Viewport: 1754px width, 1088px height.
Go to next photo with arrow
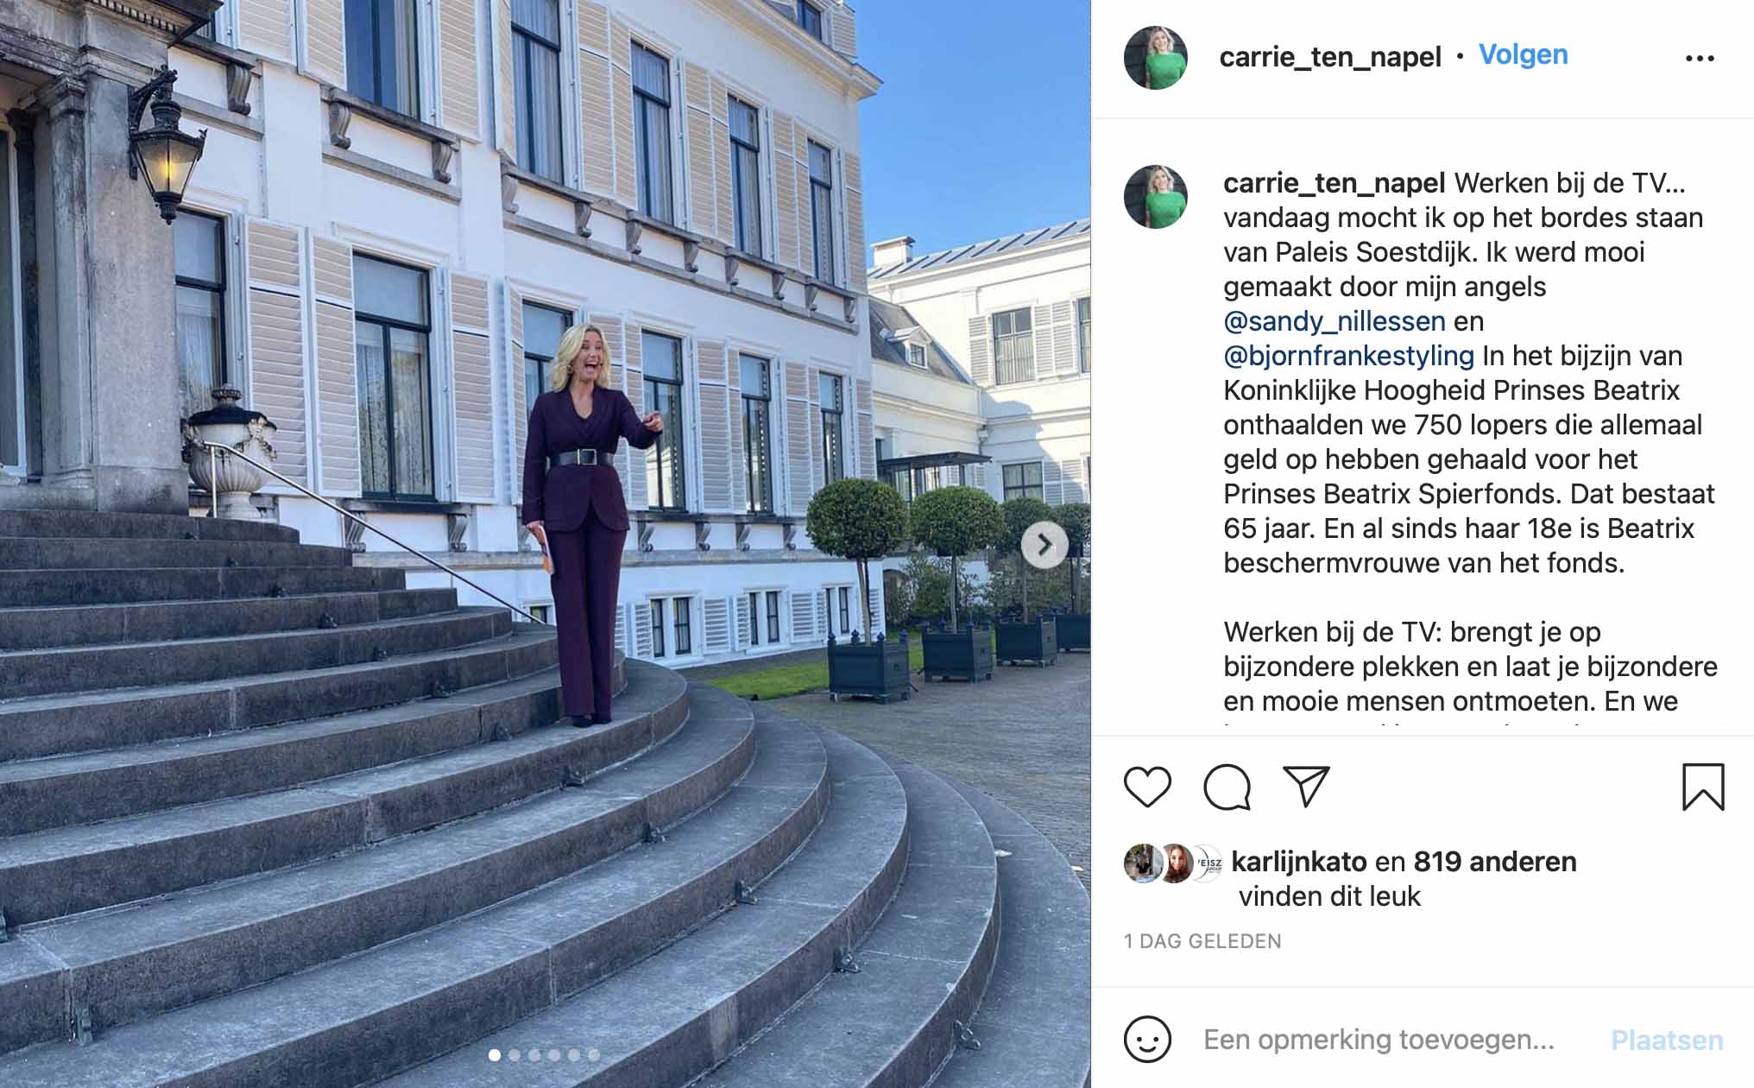(x=1044, y=545)
